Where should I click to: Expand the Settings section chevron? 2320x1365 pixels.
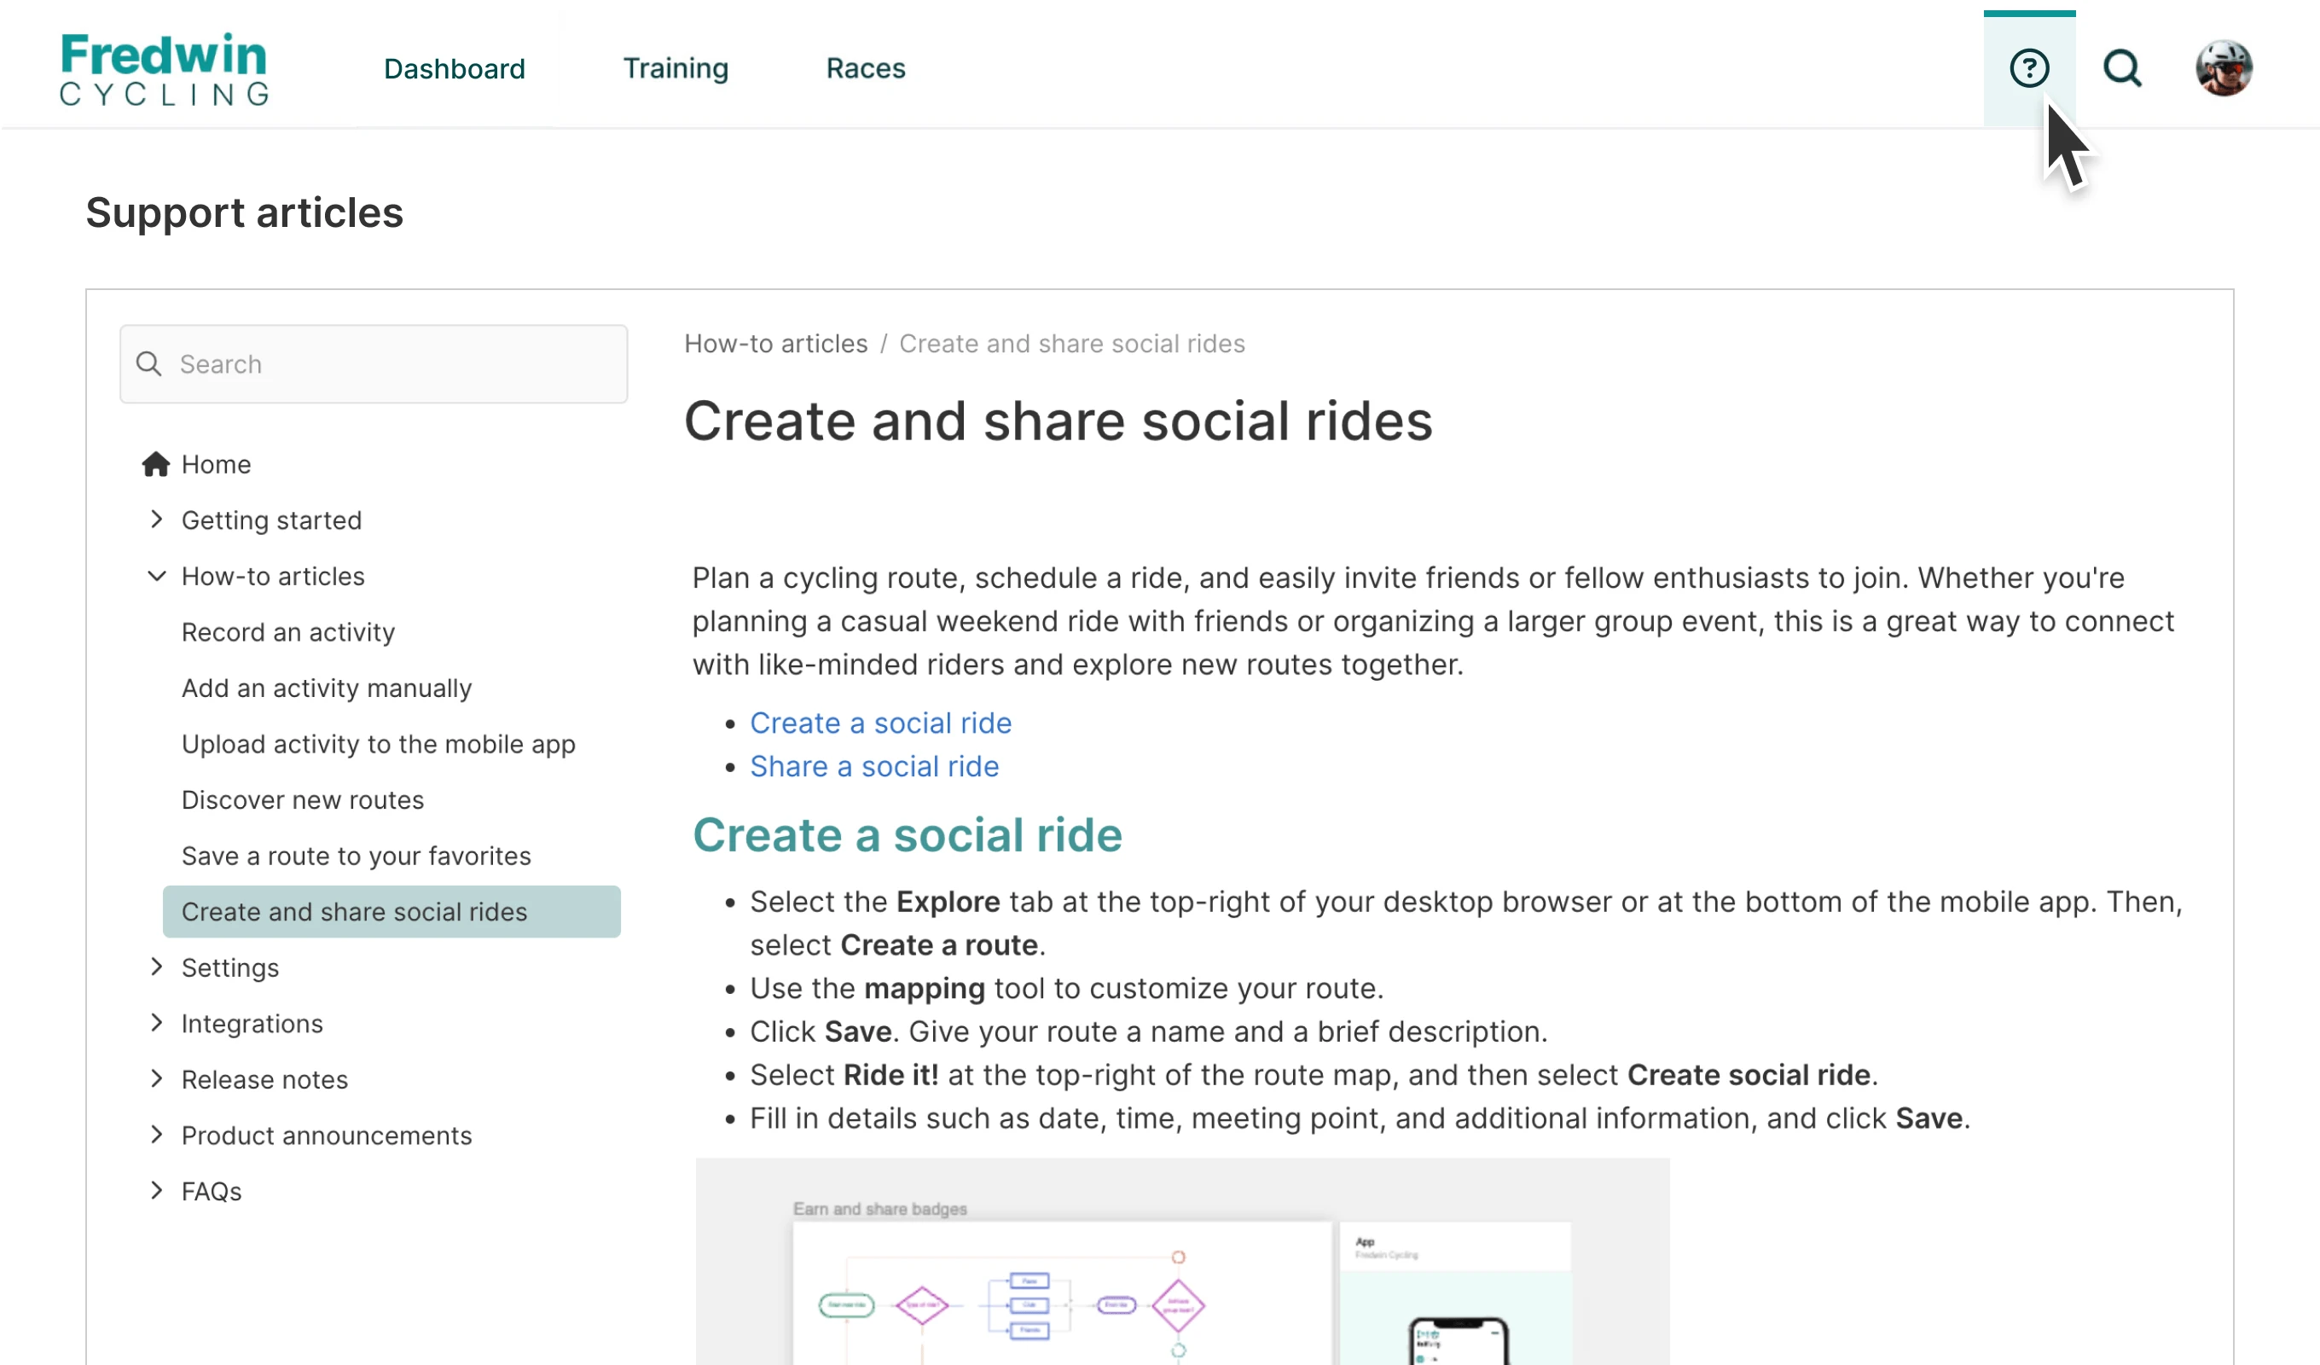(x=156, y=967)
